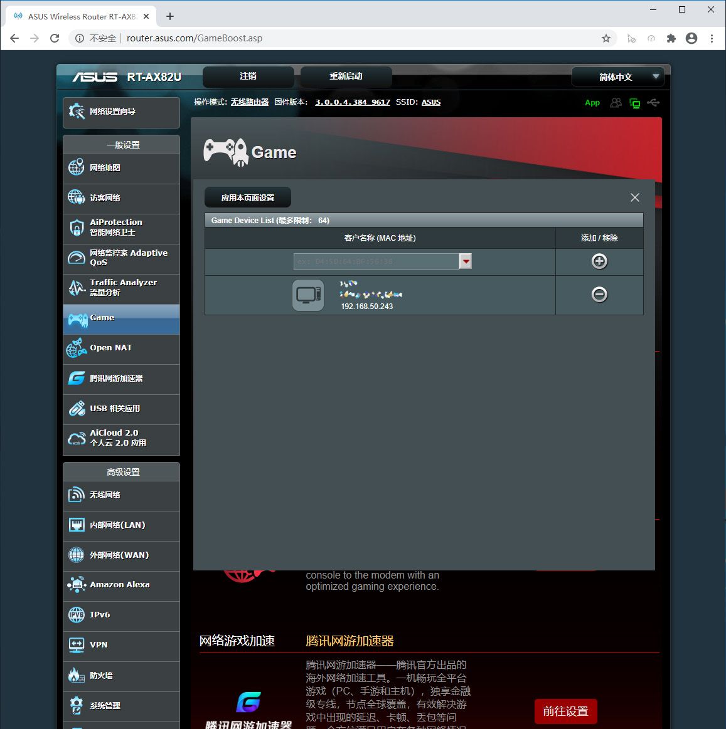
Task: Click the user/guest status icon in header
Action: click(616, 102)
